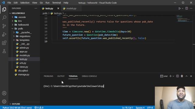Open the Terminal menu

(x=56, y=3)
